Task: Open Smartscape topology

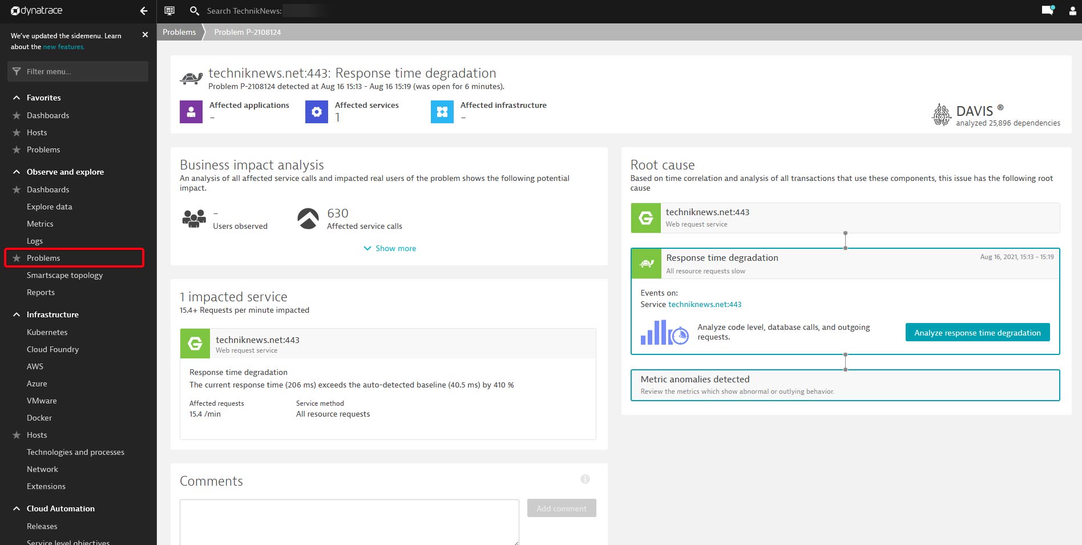Action: 64,275
